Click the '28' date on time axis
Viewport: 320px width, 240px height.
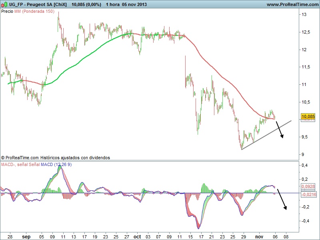tap(10, 237)
